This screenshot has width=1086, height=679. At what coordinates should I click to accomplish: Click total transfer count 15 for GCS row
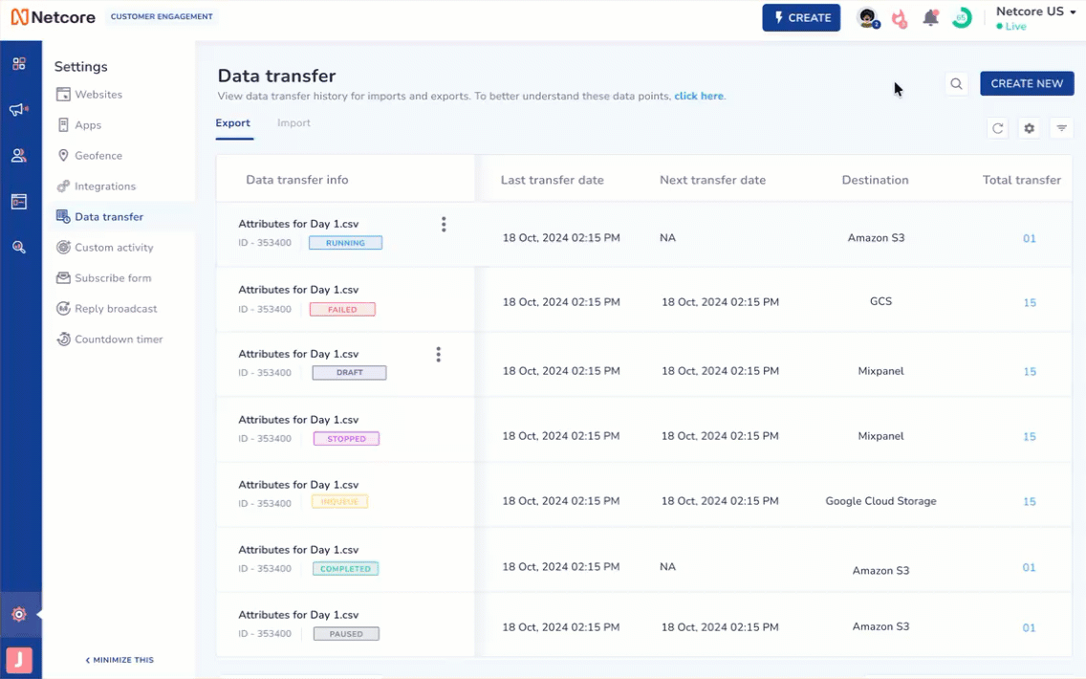pos(1030,303)
